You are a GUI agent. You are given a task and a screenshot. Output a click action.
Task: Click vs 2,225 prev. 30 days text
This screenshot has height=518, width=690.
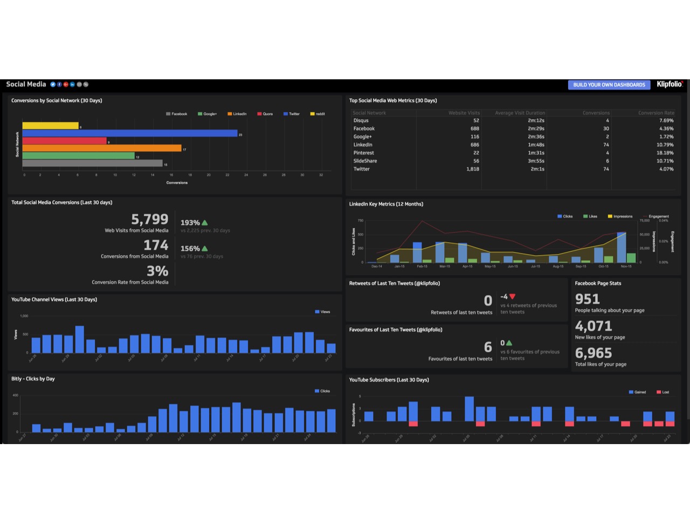(205, 230)
